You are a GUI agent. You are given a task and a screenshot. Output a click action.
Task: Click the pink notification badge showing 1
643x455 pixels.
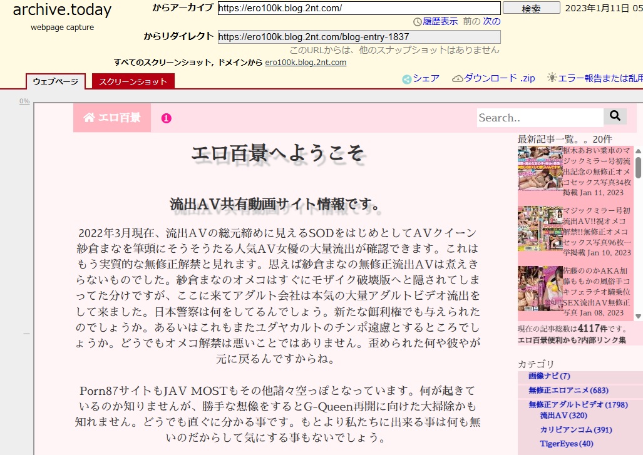pyautogui.click(x=166, y=118)
